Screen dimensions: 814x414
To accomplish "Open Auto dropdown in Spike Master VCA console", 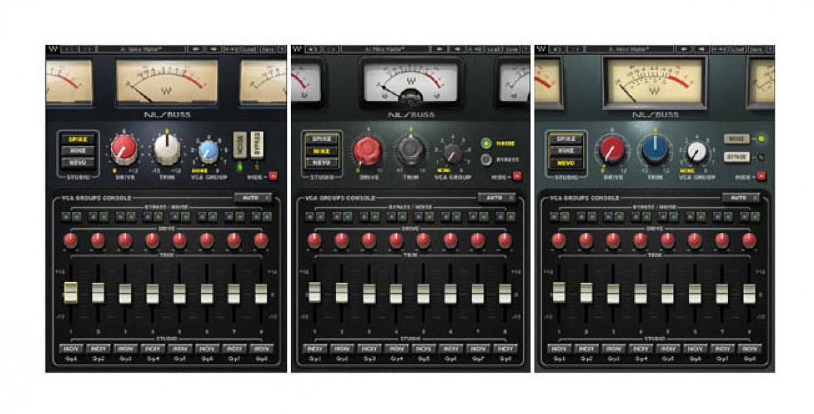I will pos(252,197).
